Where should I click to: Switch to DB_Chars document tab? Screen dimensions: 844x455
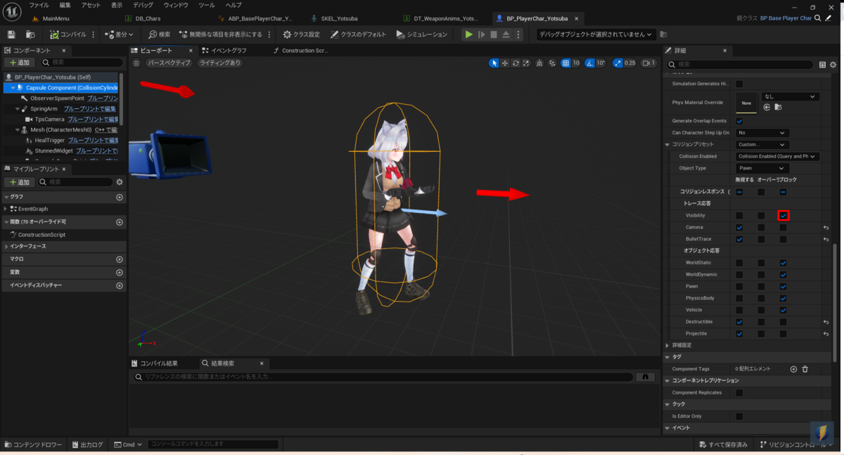(143, 18)
